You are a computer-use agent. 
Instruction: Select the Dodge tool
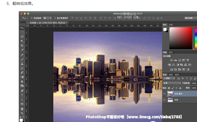(x=22, y=86)
